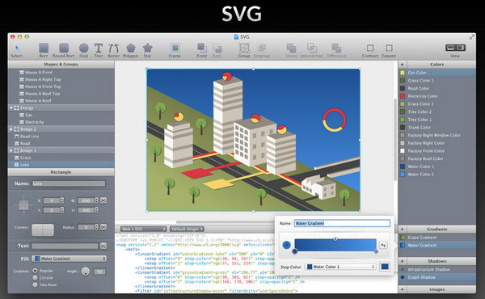This screenshot has width=485, height=299.
Task: Collapse the Energy group
Action: coord(11,108)
